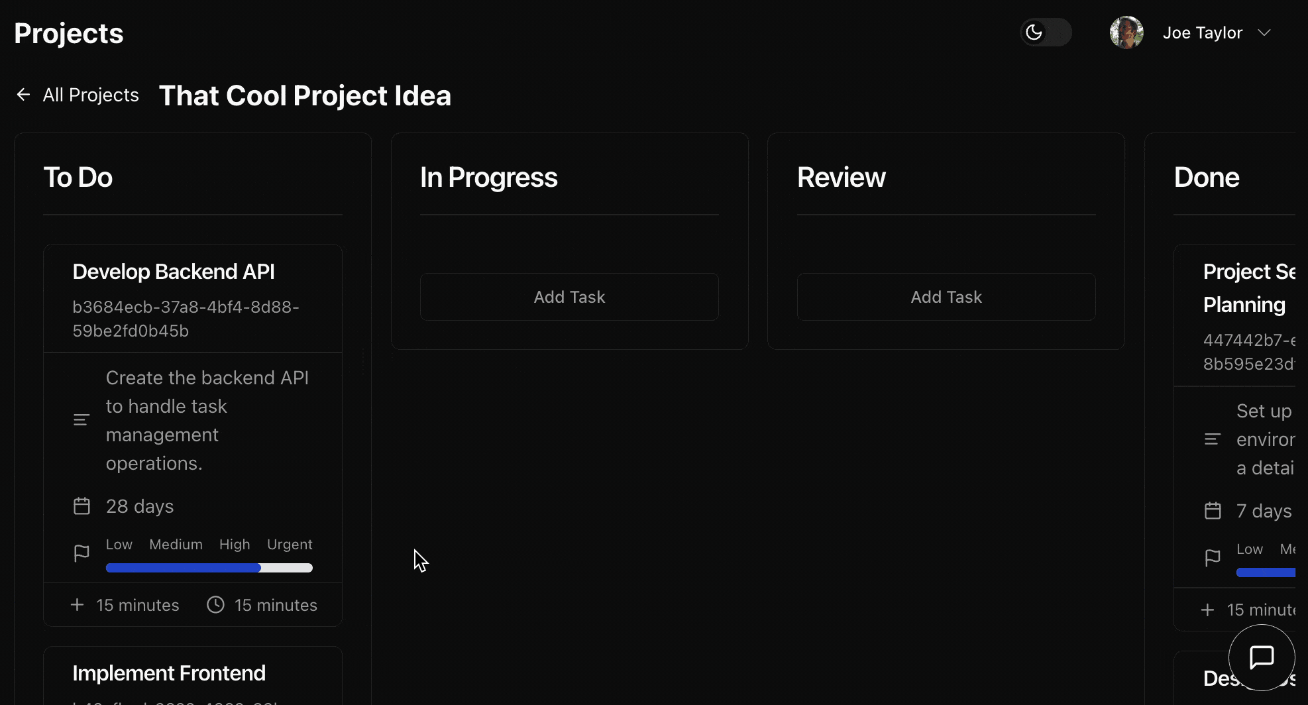The image size is (1308, 705).
Task: Expand the Joe Taylor account dropdown
Action: (1266, 32)
